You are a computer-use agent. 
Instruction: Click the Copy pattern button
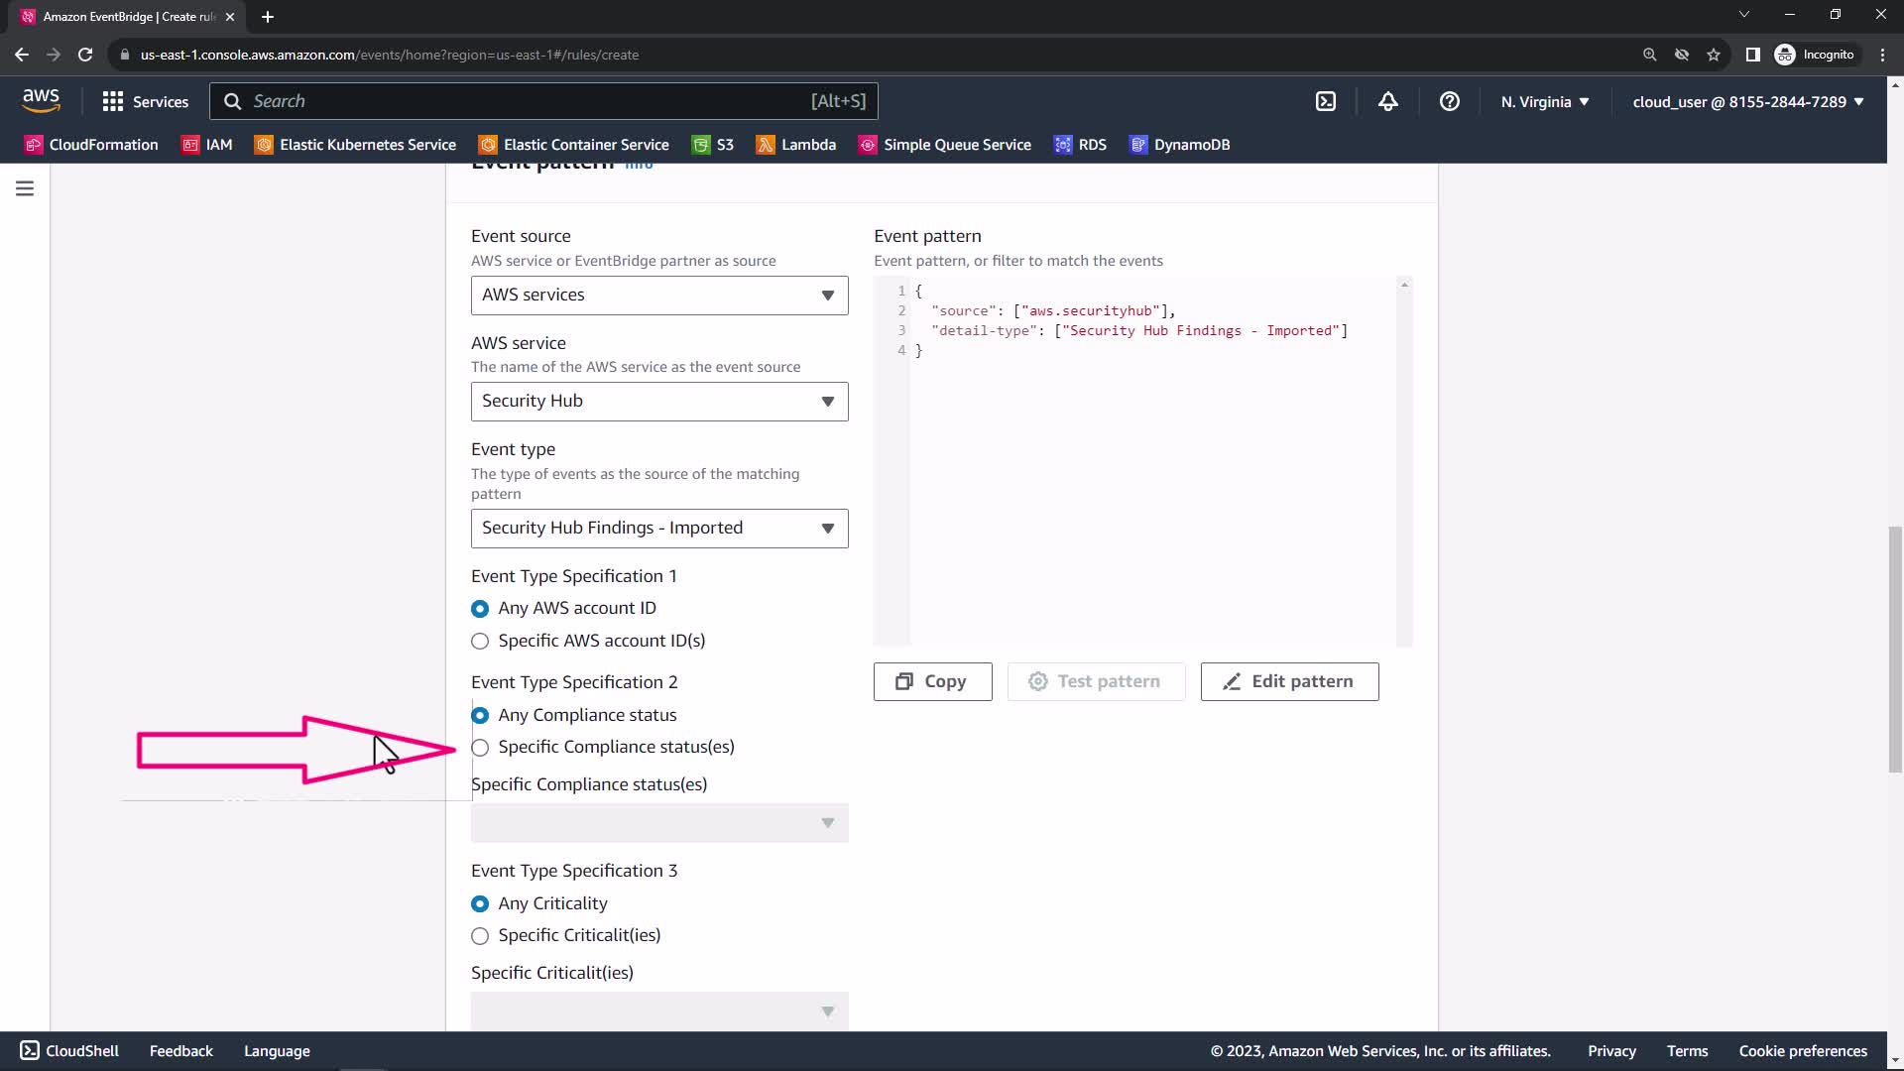tap(932, 681)
